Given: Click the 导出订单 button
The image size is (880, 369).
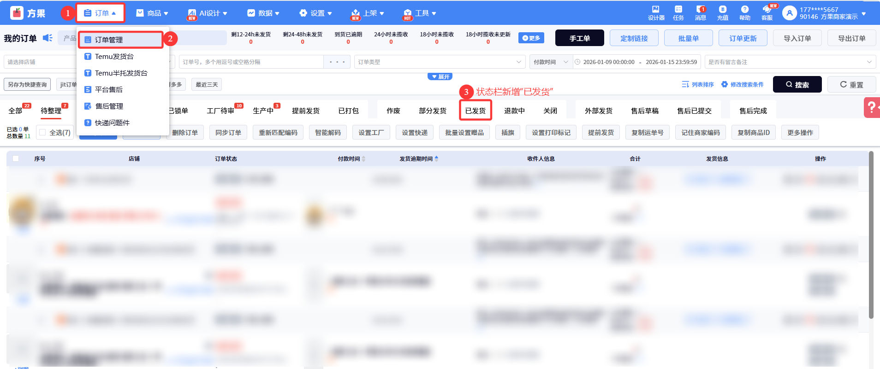Looking at the screenshot, I should 852,38.
